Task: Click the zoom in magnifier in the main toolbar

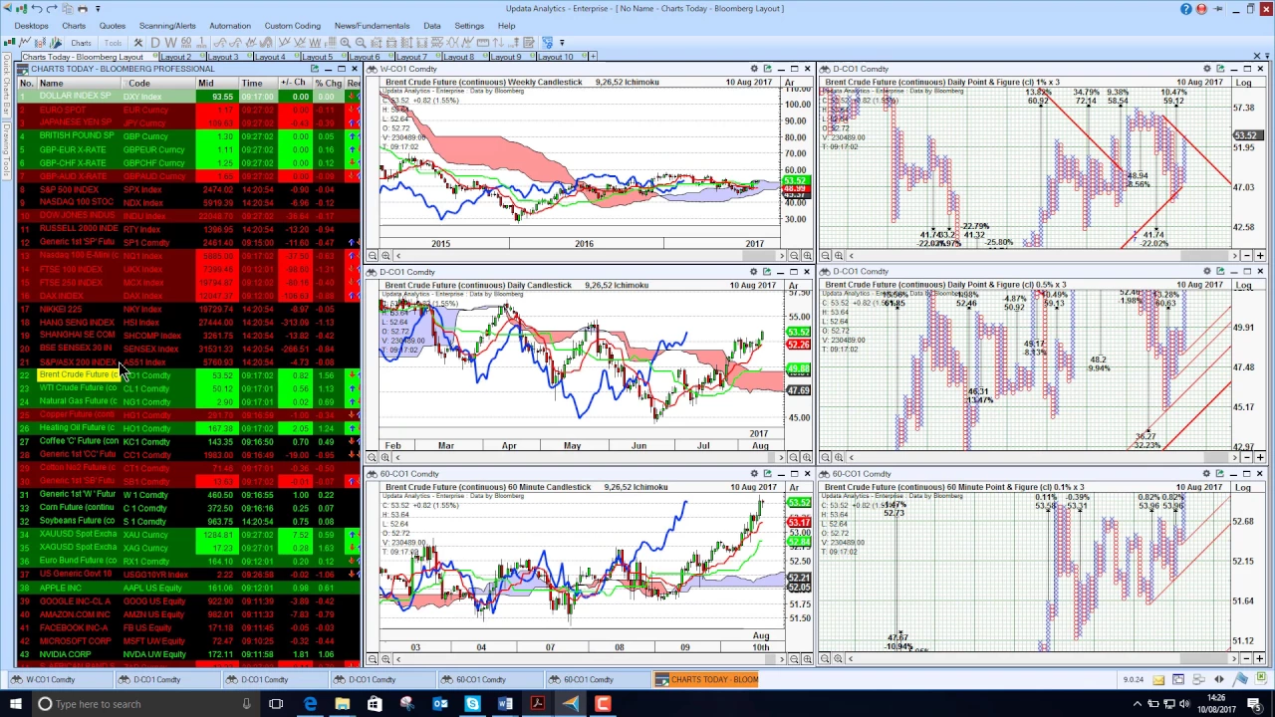Action: click(x=345, y=43)
